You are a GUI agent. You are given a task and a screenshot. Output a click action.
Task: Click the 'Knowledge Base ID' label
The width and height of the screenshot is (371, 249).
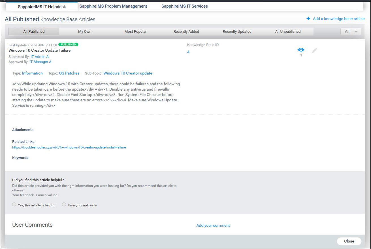click(203, 45)
